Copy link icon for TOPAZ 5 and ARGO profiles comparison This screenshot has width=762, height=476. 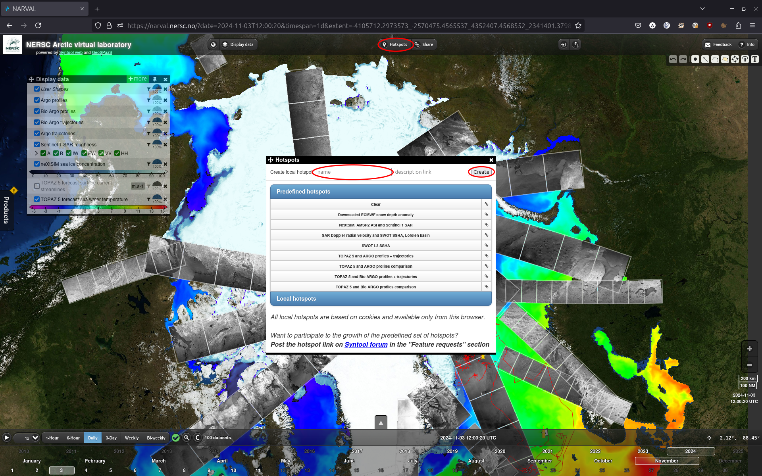(x=486, y=266)
